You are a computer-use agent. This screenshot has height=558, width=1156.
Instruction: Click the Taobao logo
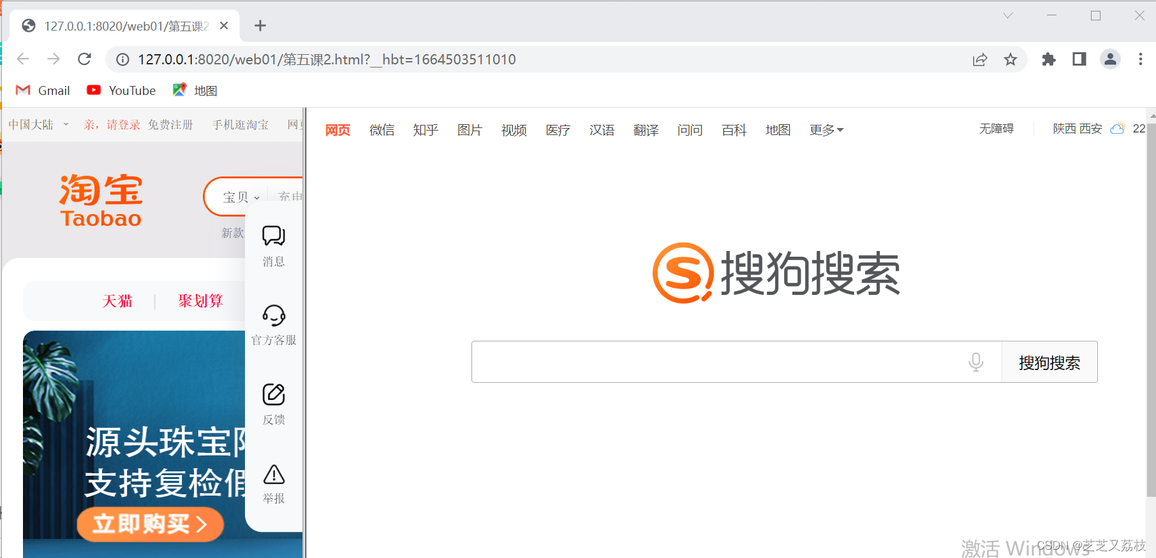coord(101,201)
